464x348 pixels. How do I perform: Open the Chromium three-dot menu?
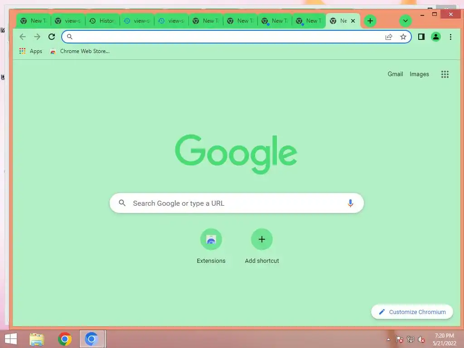tap(450, 37)
